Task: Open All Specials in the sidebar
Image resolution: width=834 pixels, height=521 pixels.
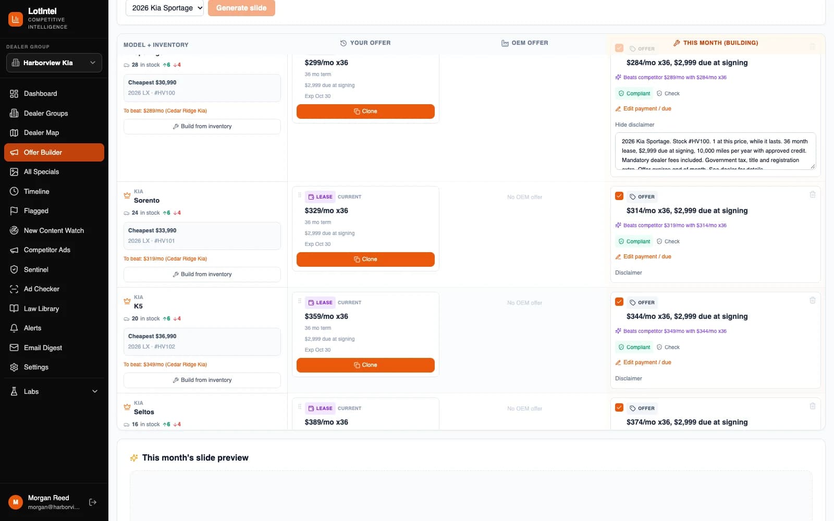Action: coord(54,172)
